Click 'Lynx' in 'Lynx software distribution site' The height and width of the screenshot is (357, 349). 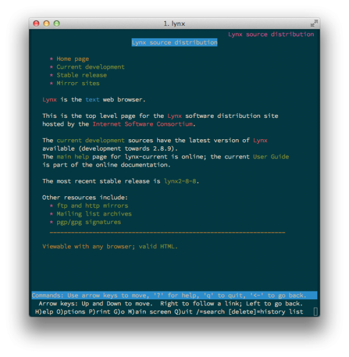174,116
